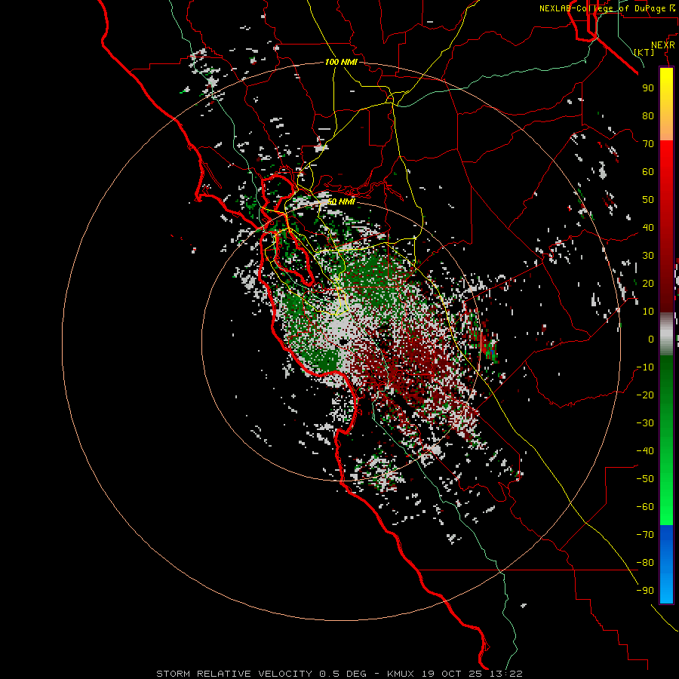Click the NEXR label above the color scale

click(x=663, y=45)
